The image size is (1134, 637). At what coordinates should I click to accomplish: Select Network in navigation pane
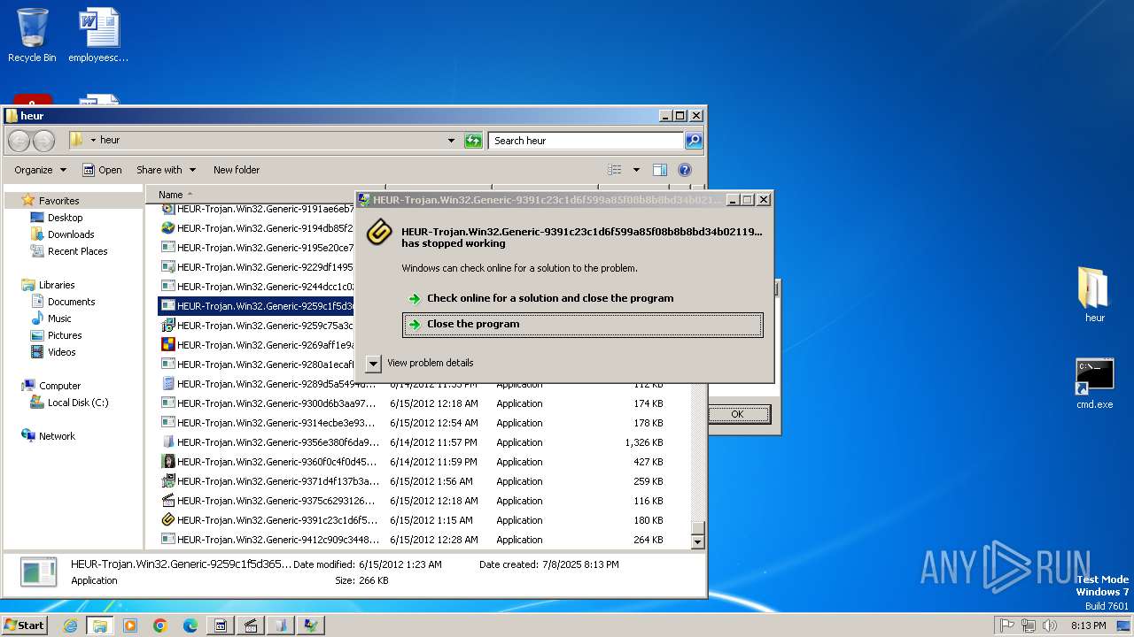pos(57,436)
